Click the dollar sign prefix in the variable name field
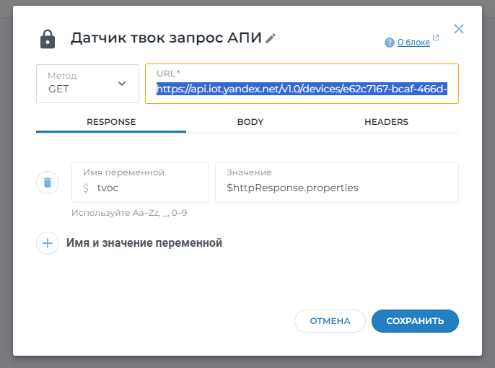This screenshot has height=368, width=495. click(x=86, y=188)
